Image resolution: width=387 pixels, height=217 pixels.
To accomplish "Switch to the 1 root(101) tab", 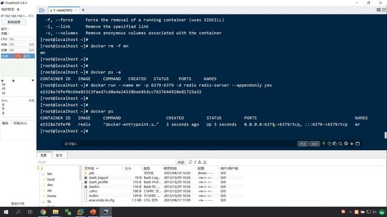I will 63,10.
